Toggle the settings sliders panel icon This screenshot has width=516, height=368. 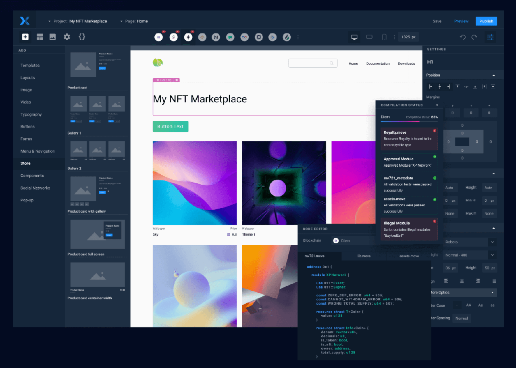(x=490, y=37)
